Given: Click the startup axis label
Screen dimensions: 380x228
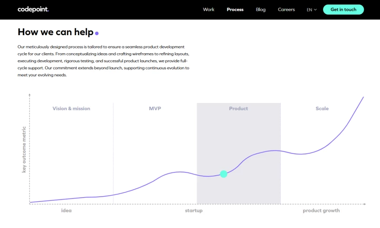Looking at the screenshot, I should click(194, 210).
